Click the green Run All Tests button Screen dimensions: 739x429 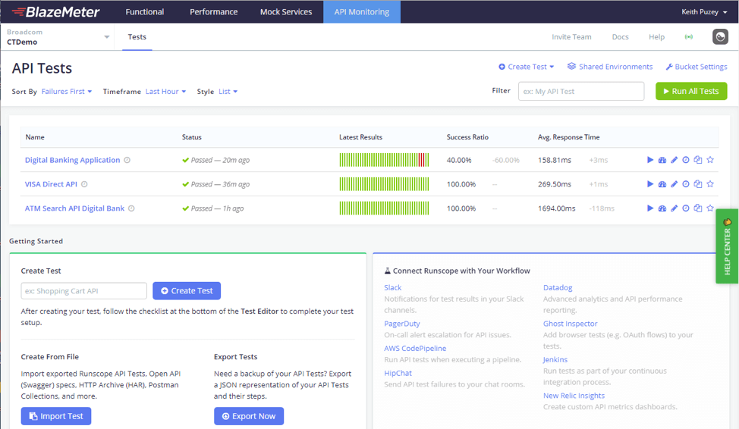691,92
